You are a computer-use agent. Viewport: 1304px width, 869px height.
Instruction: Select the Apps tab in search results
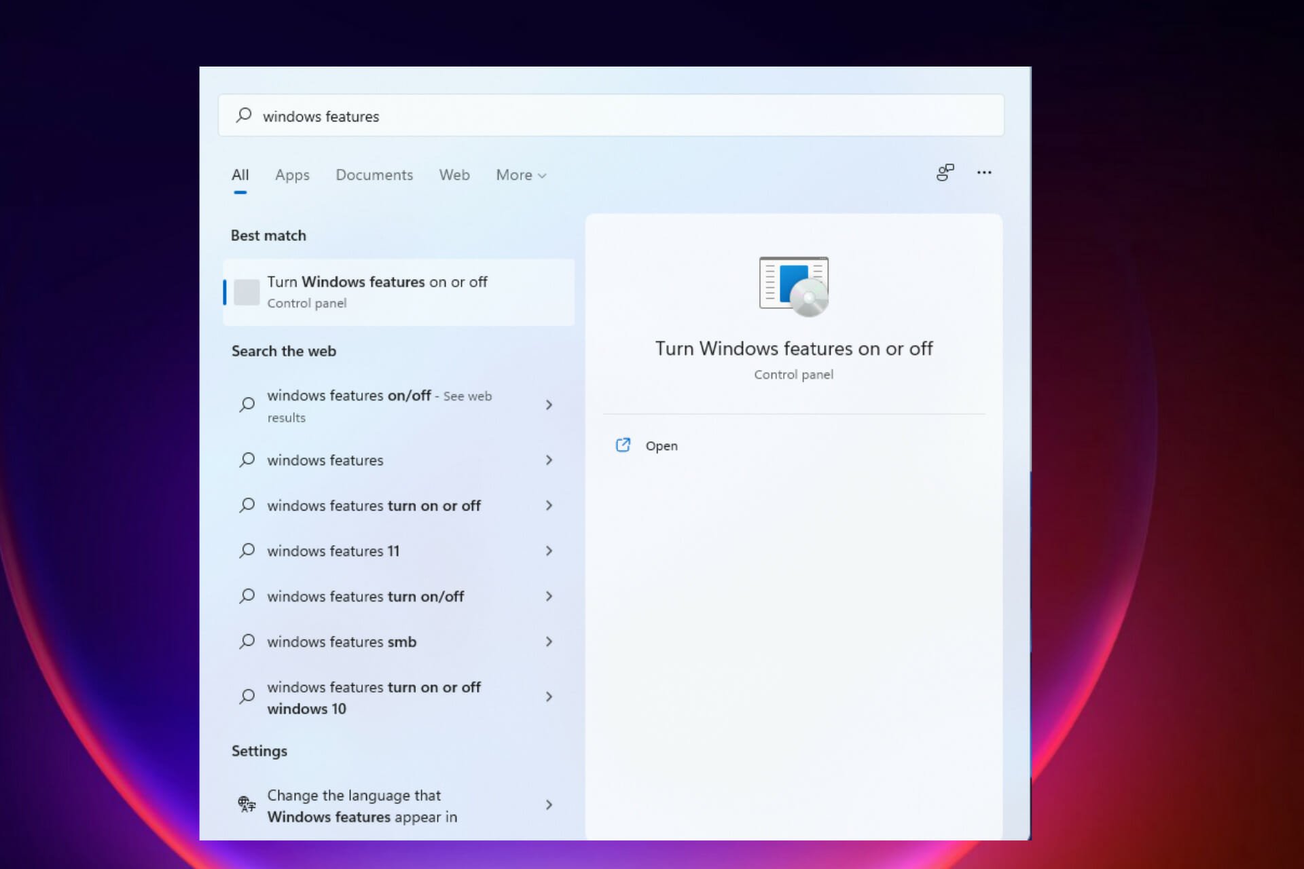click(x=292, y=174)
